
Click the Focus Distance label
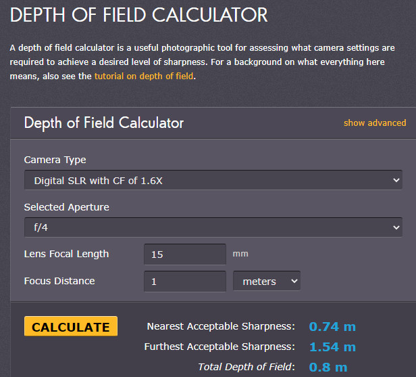coord(59,281)
